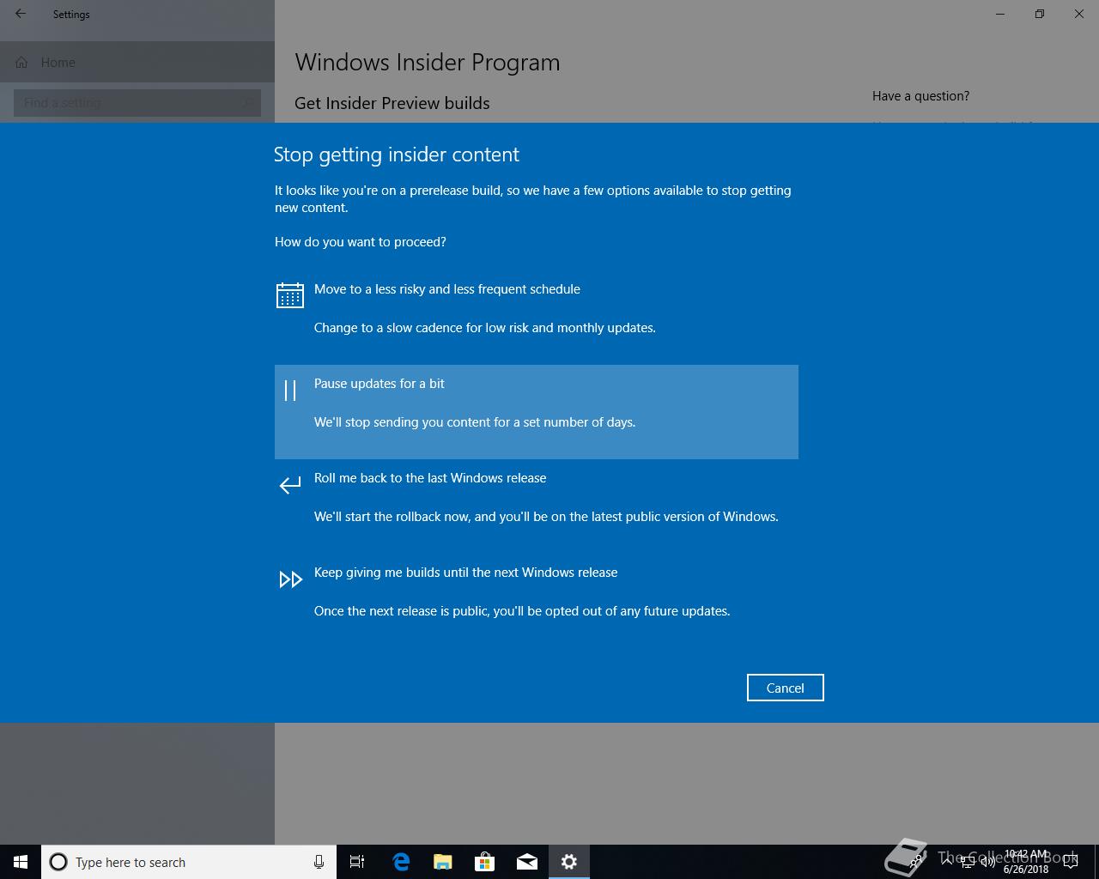The height and width of the screenshot is (879, 1099).
Task: Open Microsoft Store from taskbar
Action: [x=485, y=862]
